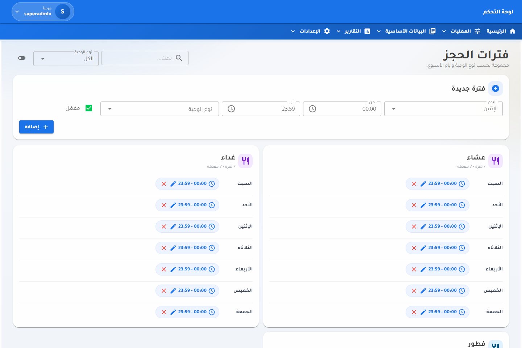The width and height of the screenshot is (522, 348).
Task: Open the العمليات menu
Action: [462, 31]
